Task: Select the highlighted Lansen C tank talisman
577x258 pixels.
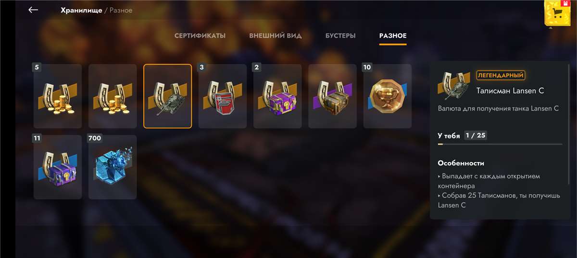Action: [168, 96]
